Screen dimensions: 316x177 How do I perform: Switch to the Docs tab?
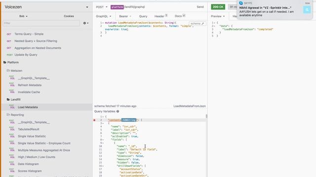coord(180,16)
